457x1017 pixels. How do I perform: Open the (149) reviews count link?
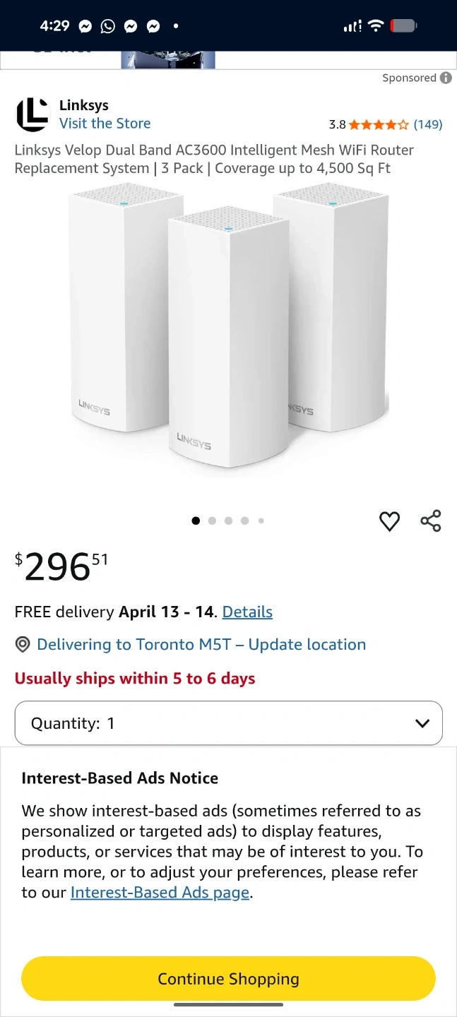(428, 124)
